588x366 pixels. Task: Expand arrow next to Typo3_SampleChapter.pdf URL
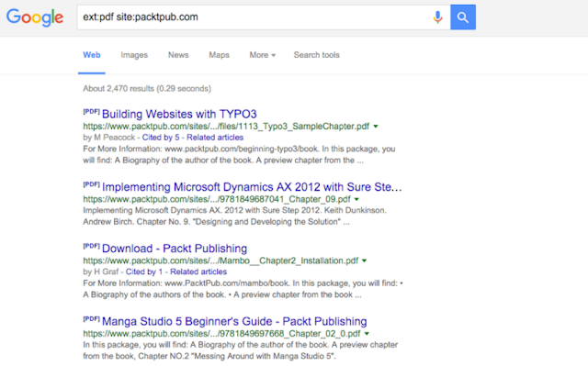tap(376, 127)
